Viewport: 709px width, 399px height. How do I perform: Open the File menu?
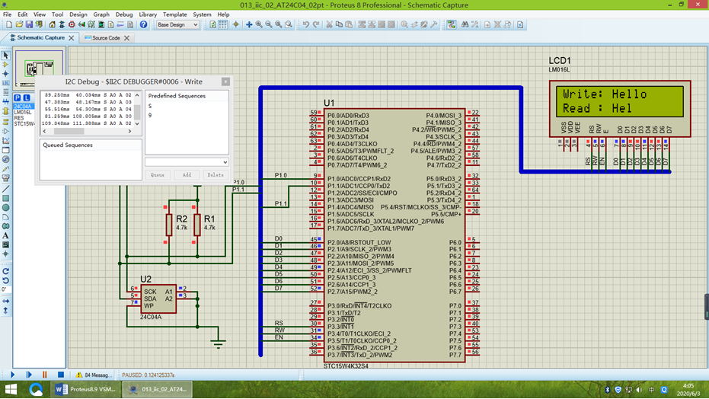click(x=8, y=14)
